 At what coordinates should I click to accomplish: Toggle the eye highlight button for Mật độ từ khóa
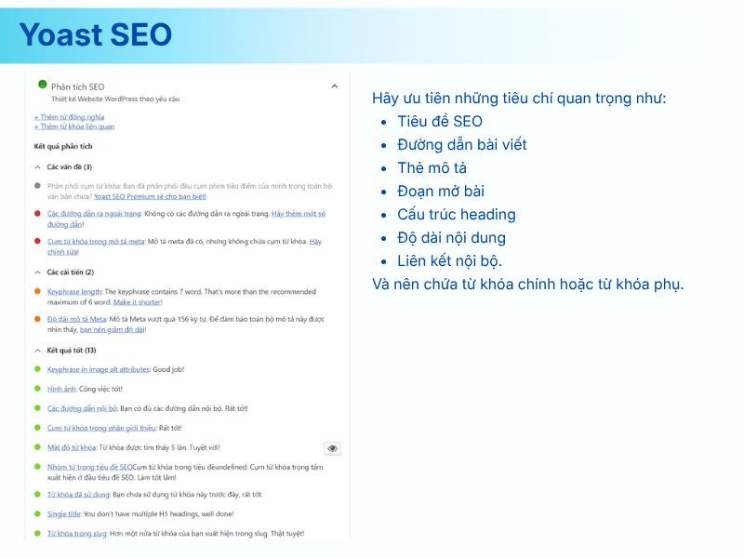coord(332,448)
